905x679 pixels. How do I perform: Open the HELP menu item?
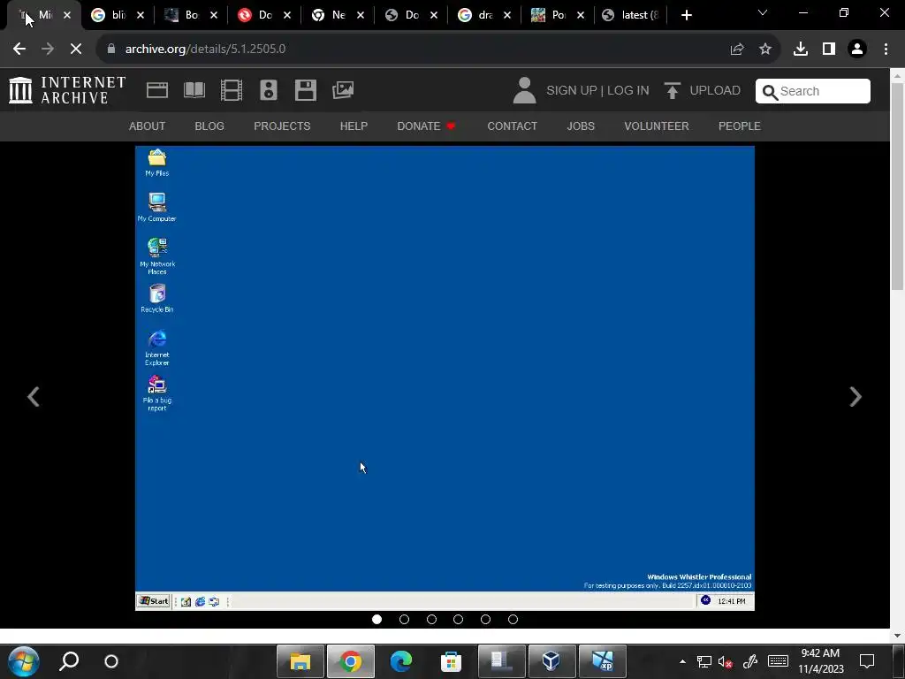tap(354, 126)
